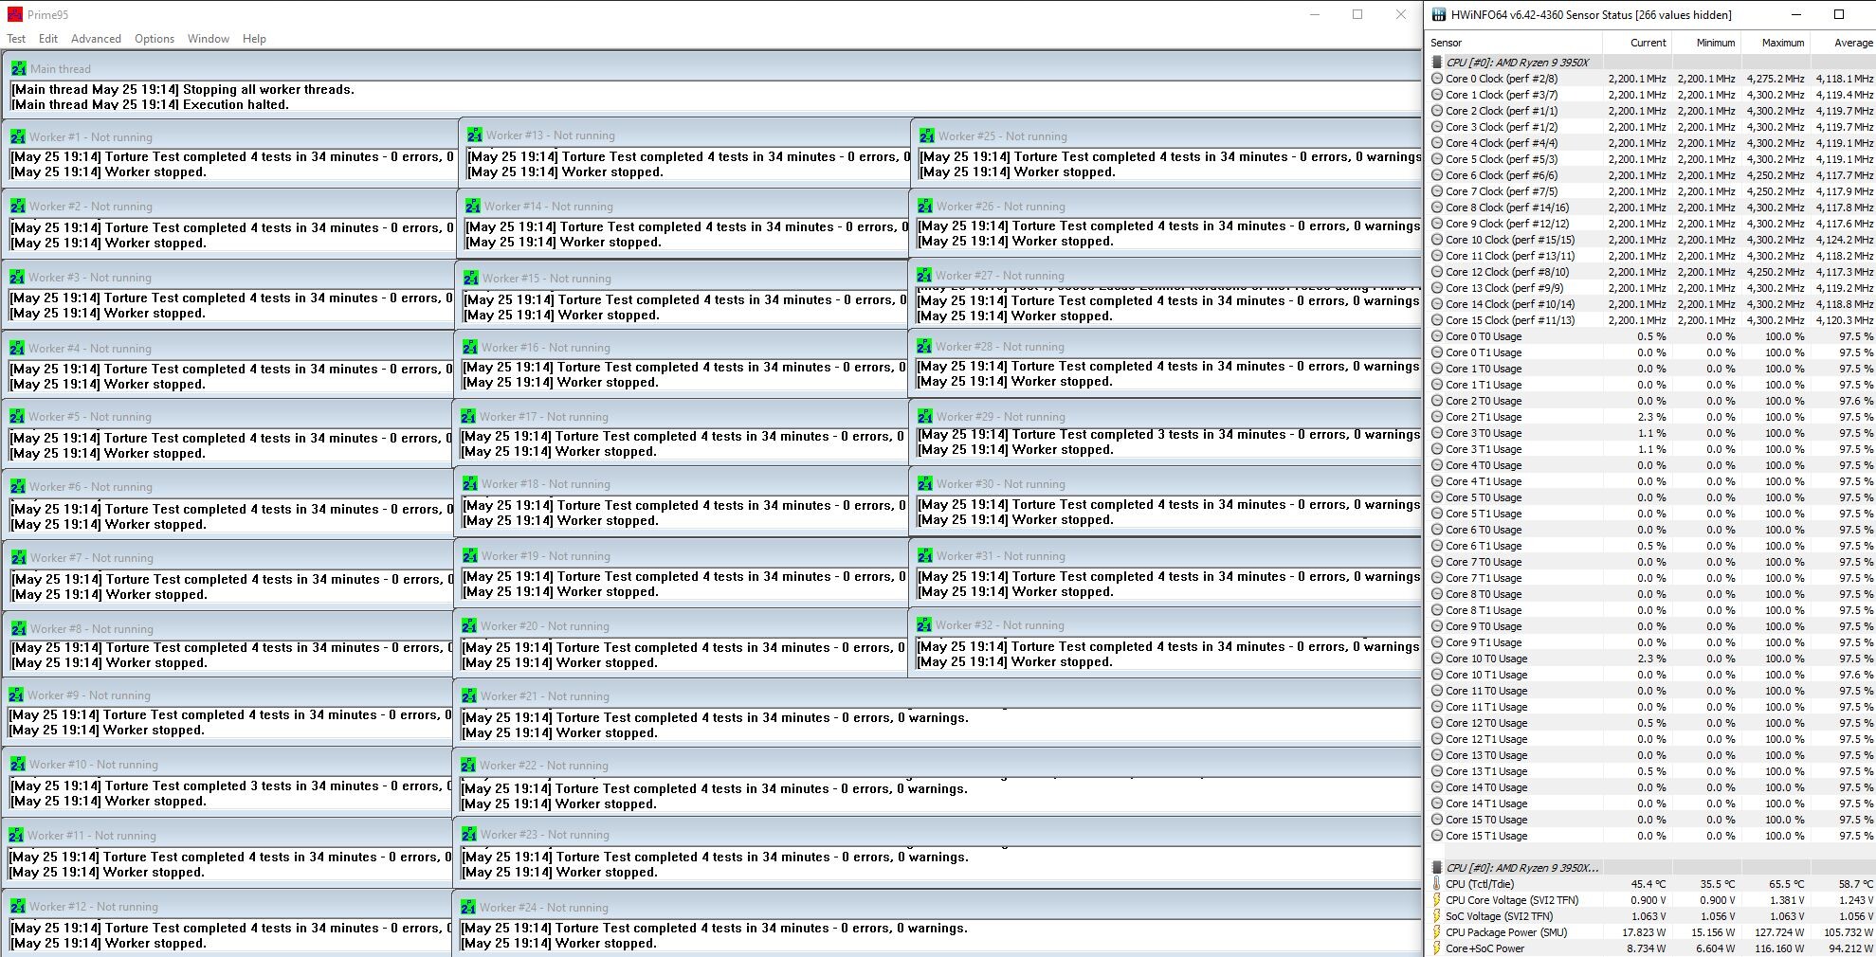Click the Worker #32 window icon

click(x=924, y=624)
